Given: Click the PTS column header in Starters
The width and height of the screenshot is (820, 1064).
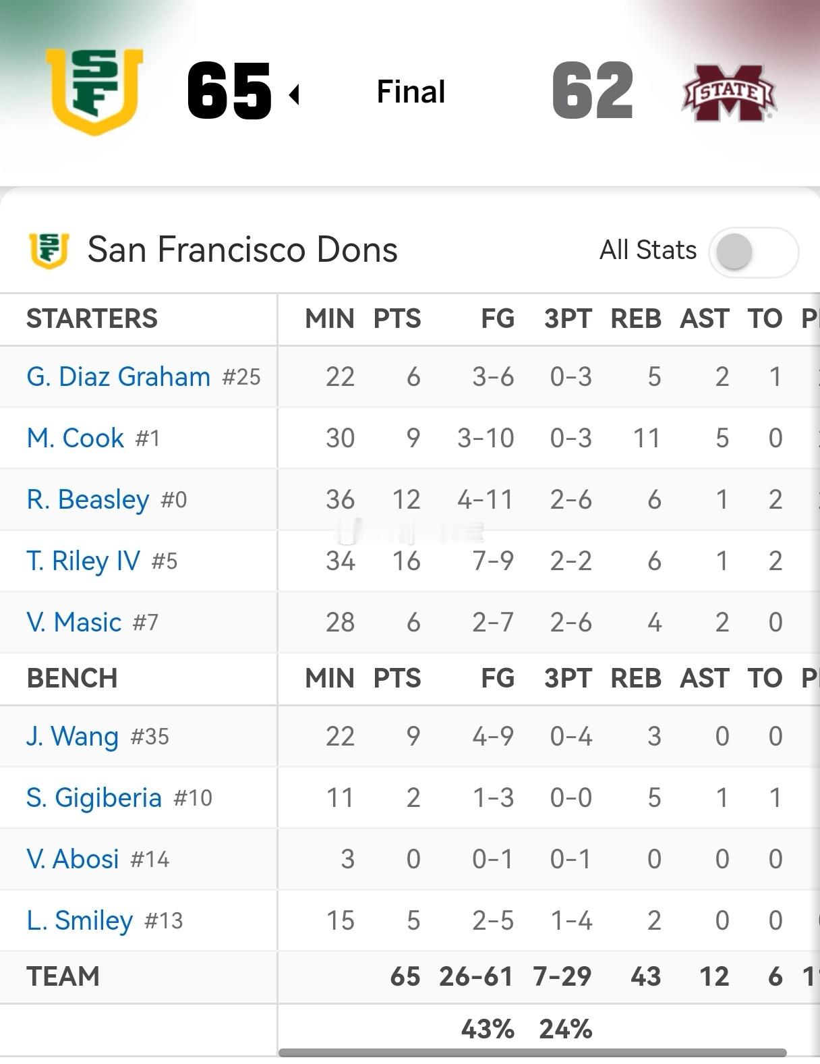Looking at the screenshot, I should (397, 318).
